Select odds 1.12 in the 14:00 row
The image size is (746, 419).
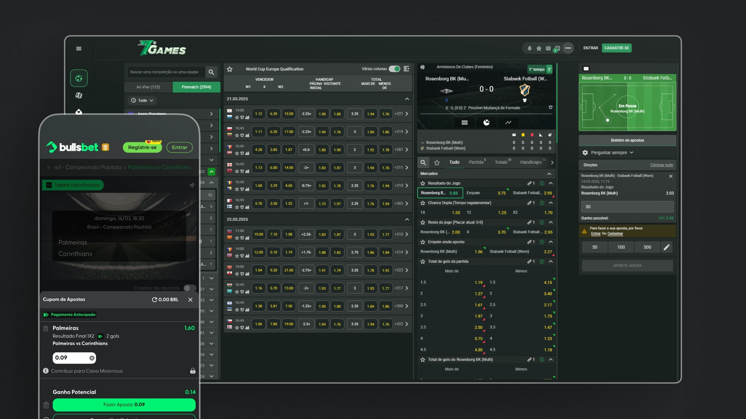(x=258, y=114)
